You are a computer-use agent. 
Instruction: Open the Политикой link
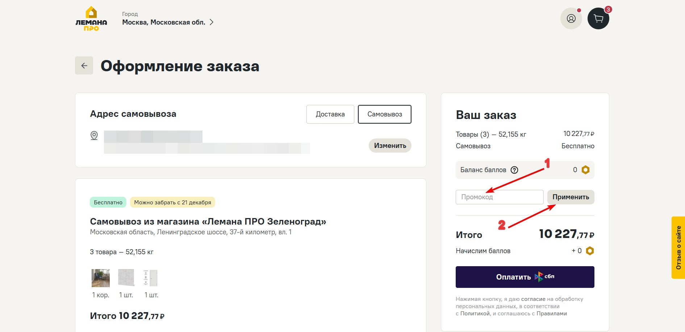[475, 314]
